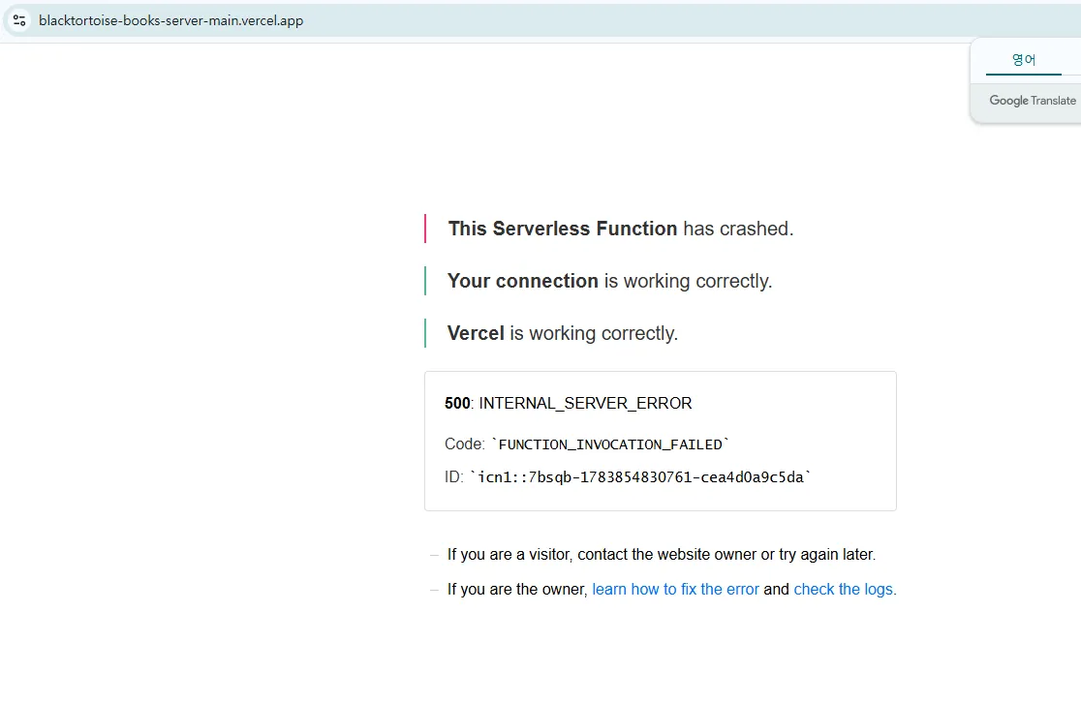The image size is (1081, 704).
Task: Click the Google Translate label
Action: pyautogui.click(x=1032, y=101)
